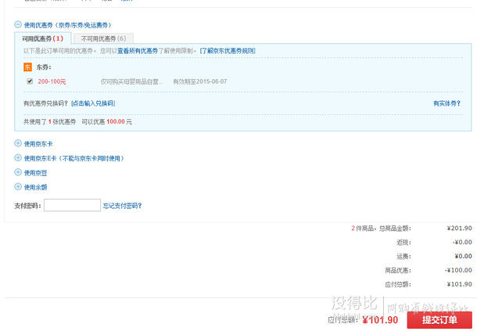Open 了解京东优惠券规则 link
Image resolution: width=477 pixels, height=335 pixels.
(x=228, y=51)
